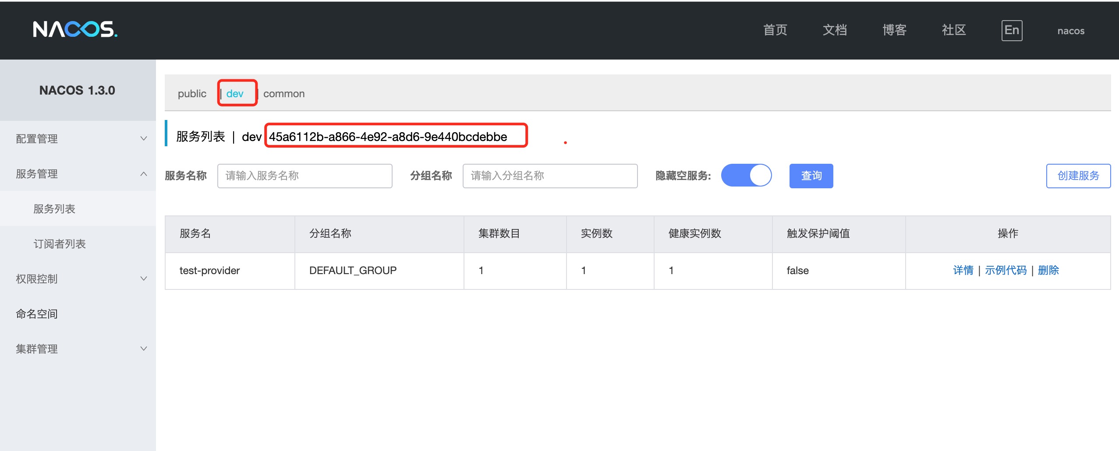The image size is (1119, 451).
Task: Expand the 集群管理 sidebar menu
Action: (x=78, y=349)
